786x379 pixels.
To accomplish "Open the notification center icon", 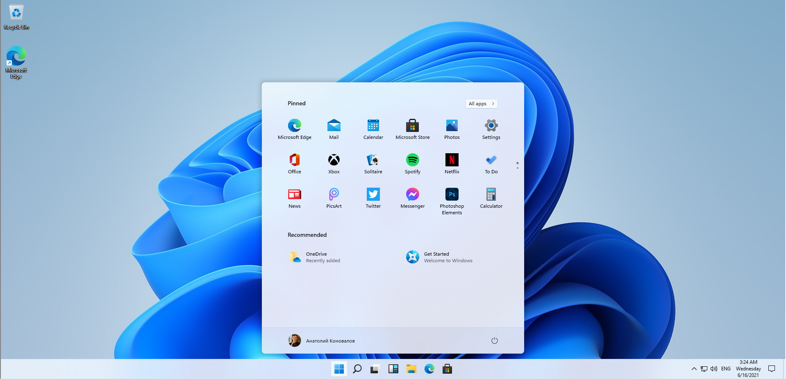I will pyautogui.click(x=772, y=369).
